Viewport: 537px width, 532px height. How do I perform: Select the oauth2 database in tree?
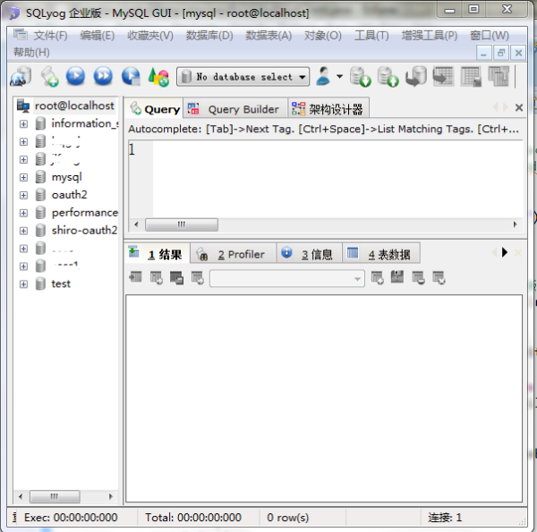tap(70, 195)
